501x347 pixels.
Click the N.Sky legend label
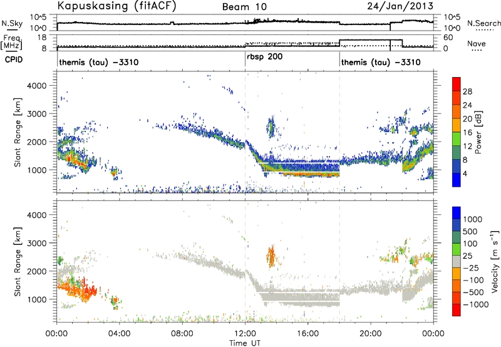click(x=12, y=23)
